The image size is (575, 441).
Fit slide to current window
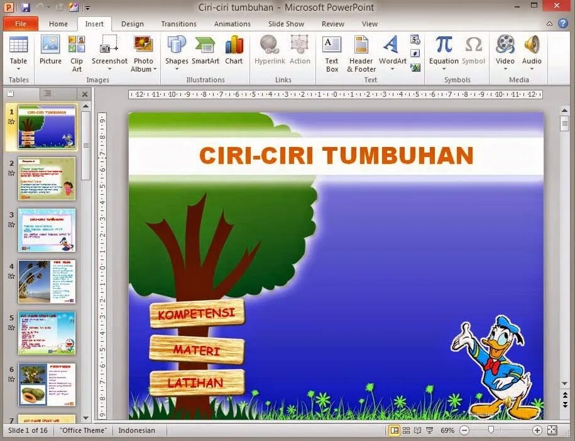(x=552, y=430)
